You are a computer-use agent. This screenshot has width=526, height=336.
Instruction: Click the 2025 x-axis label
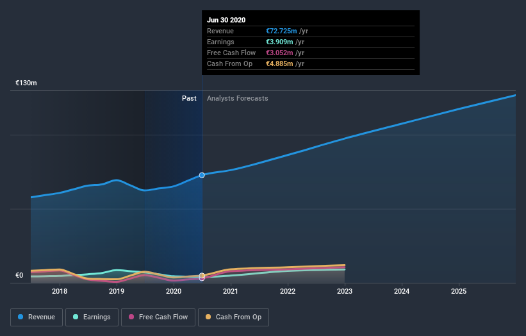click(459, 291)
